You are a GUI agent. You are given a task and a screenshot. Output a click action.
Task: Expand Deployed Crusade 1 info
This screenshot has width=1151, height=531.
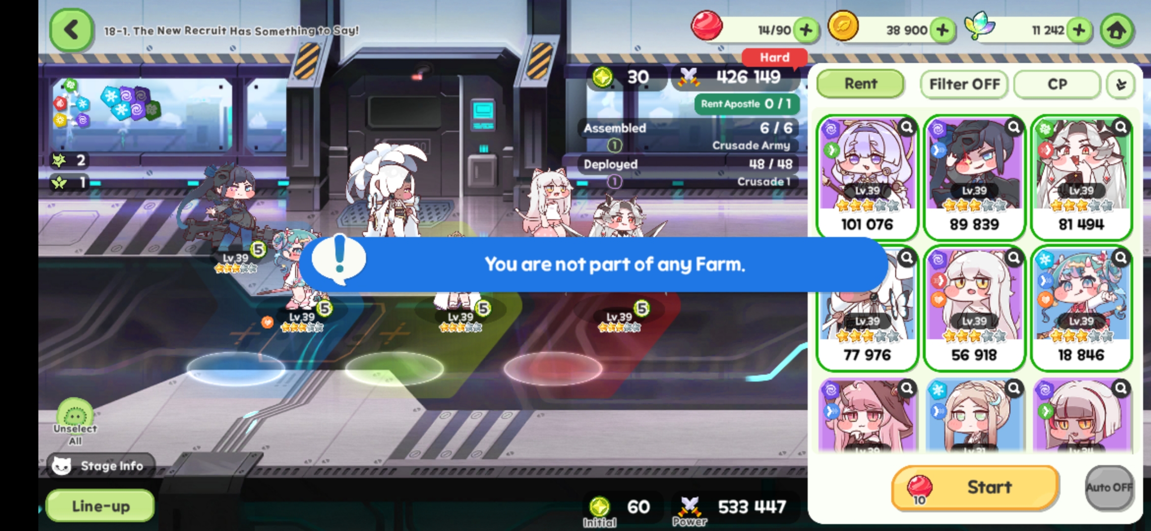coord(614,182)
